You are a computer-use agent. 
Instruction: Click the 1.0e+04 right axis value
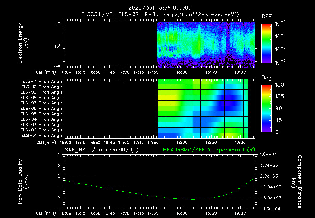pos(268,154)
